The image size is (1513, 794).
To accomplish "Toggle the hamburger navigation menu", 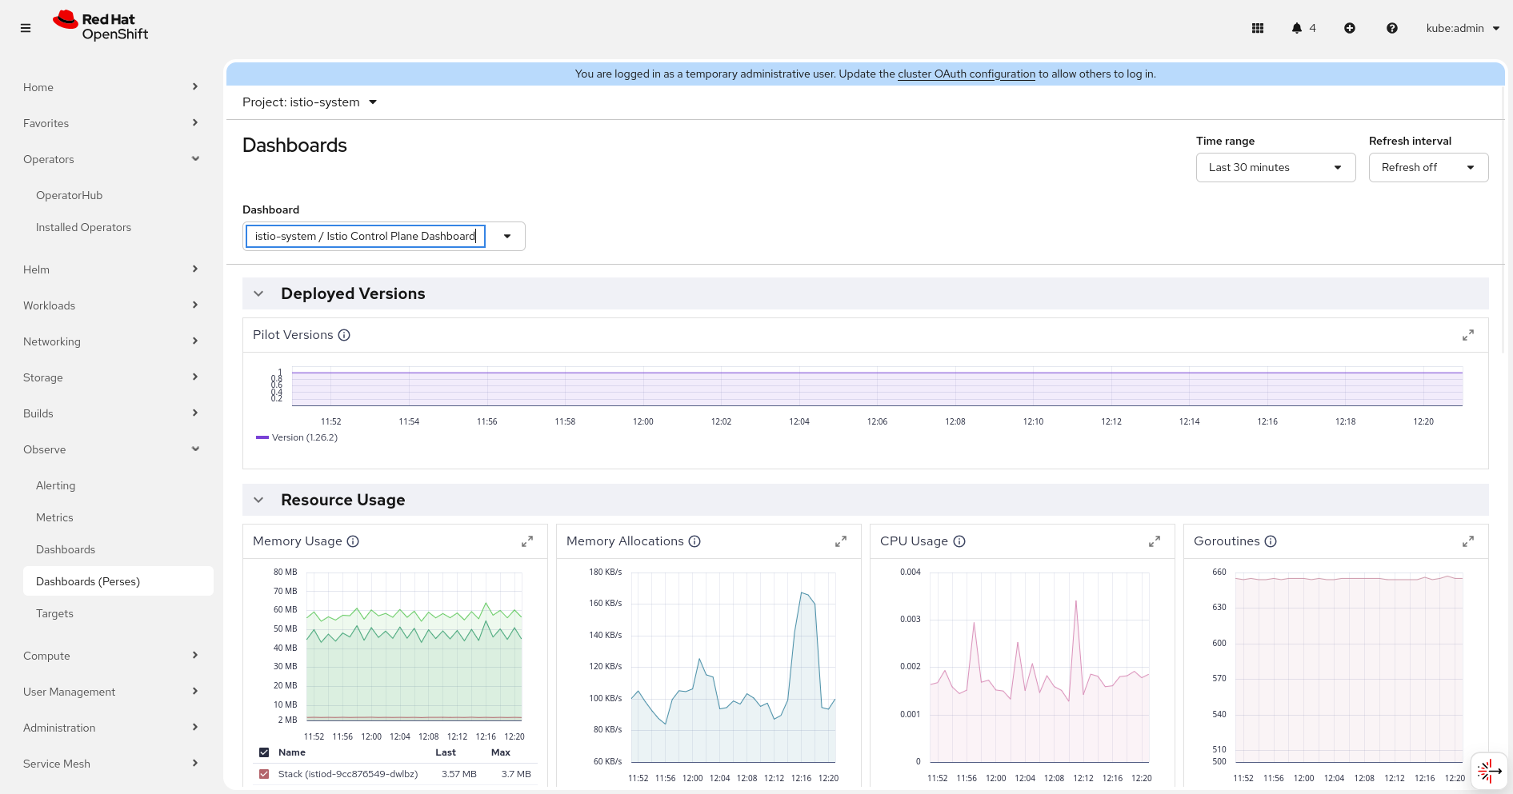I will pos(26,28).
